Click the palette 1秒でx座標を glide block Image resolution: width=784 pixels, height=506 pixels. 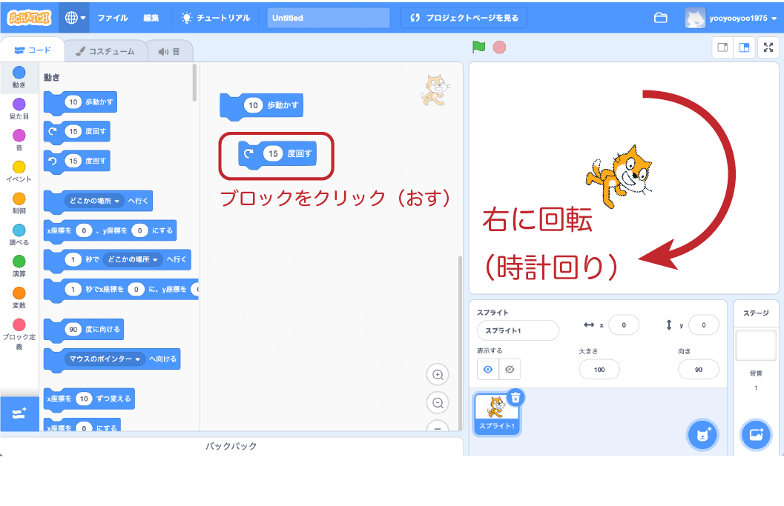pos(121,289)
